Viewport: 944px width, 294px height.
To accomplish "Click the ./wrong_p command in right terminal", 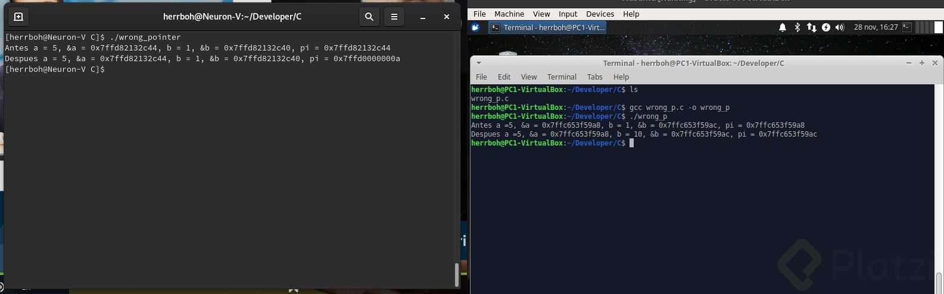I will [x=648, y=116].
